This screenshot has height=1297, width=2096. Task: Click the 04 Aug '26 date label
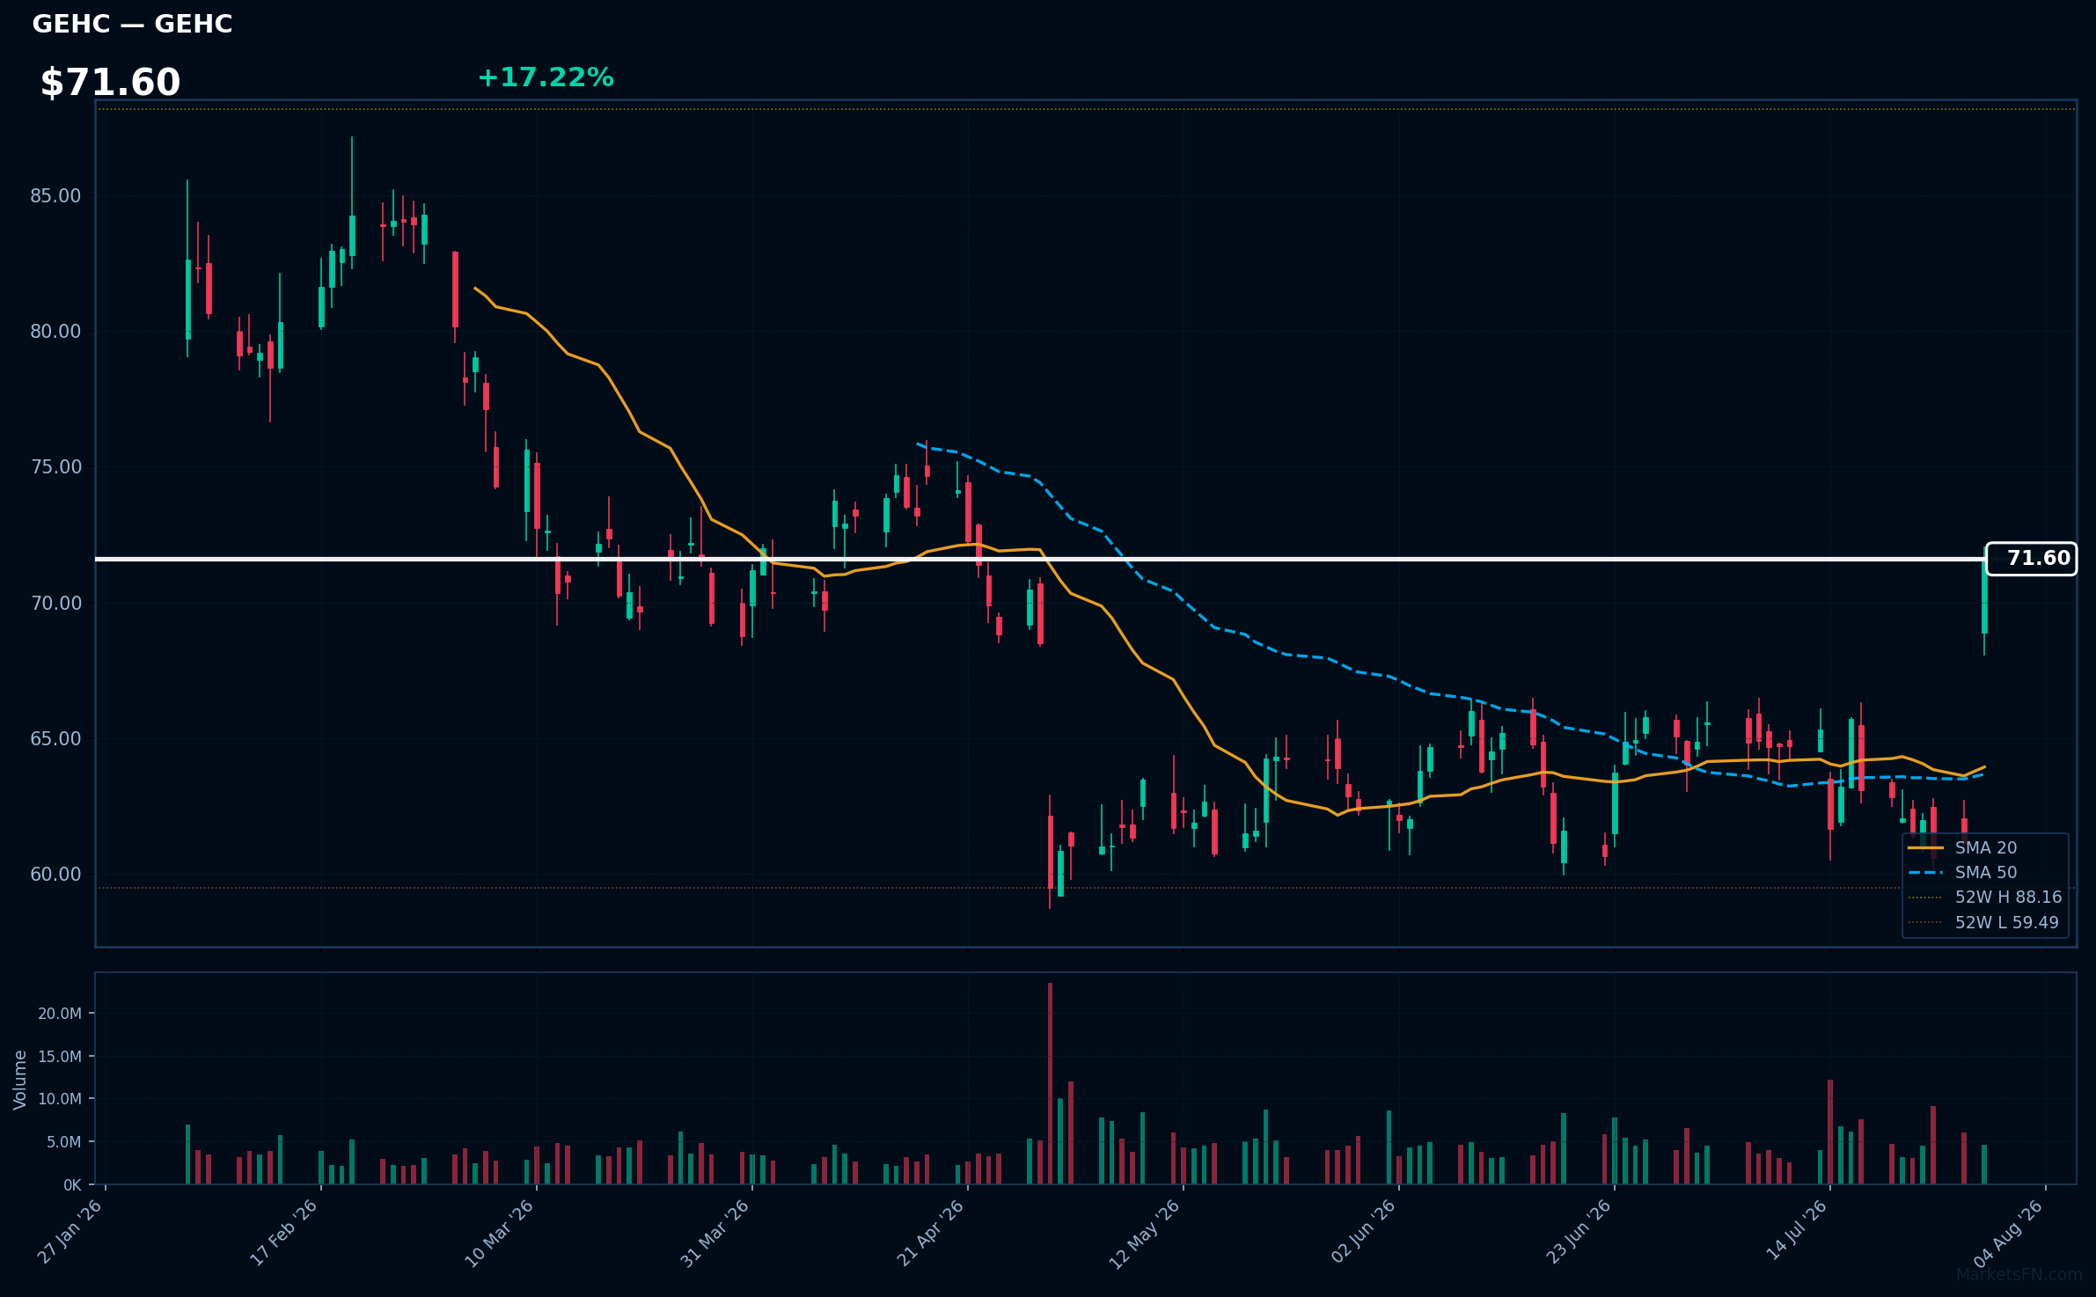tap(2008, 1233)
